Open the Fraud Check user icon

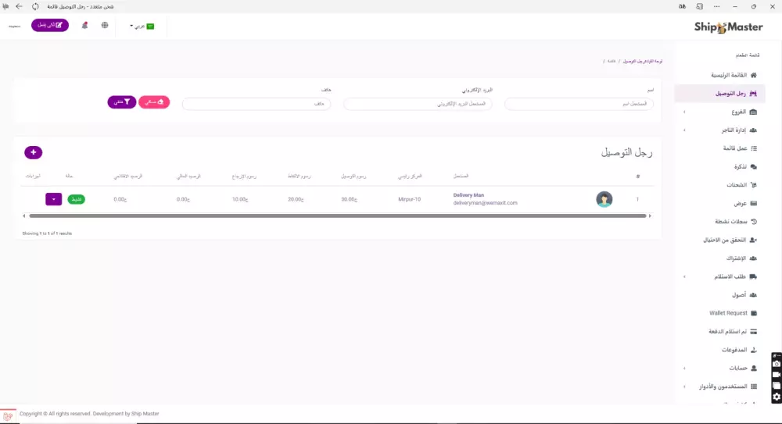(x=754, y=241)
